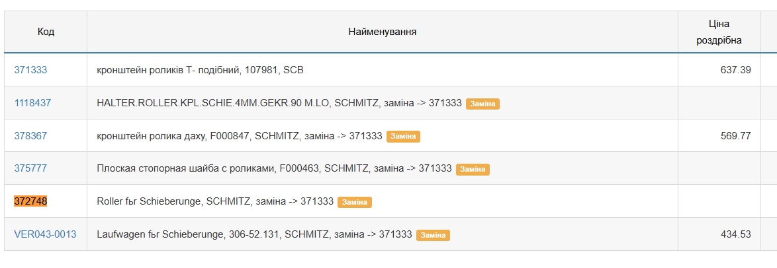Screen dimensions: 777x268
Task: Click the Ціна роздрібна column header
Action: pos(719,32)
